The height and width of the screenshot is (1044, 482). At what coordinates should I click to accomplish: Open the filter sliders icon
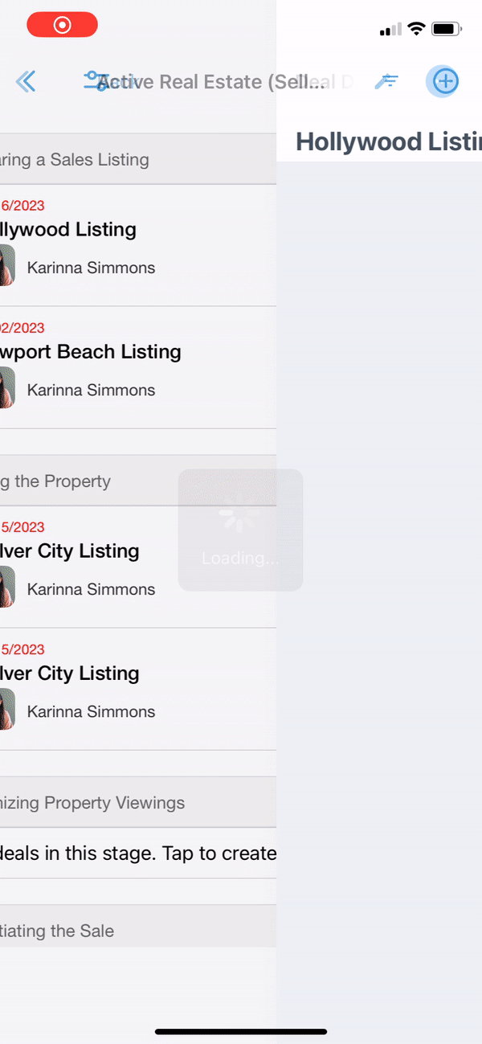[x=96, y=80]
